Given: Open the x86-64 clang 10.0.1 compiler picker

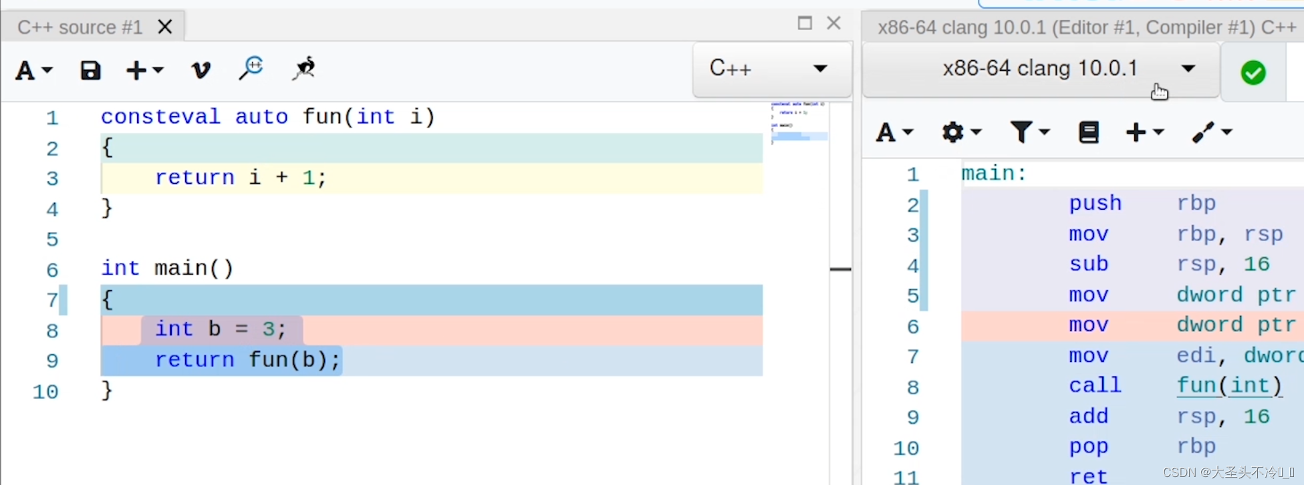Looking at the screenshot, I should coord(1041,69).
